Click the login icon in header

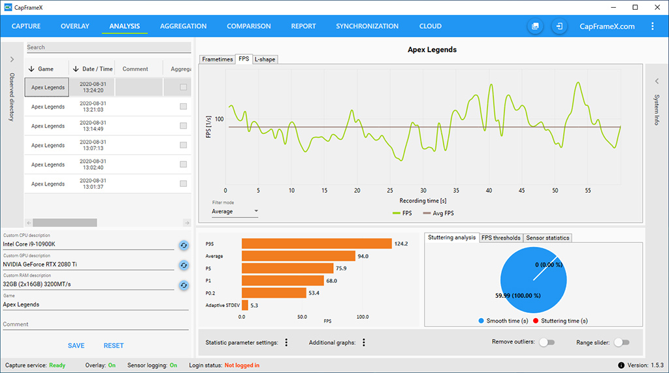pyautogui.click(x=559, y=27)
